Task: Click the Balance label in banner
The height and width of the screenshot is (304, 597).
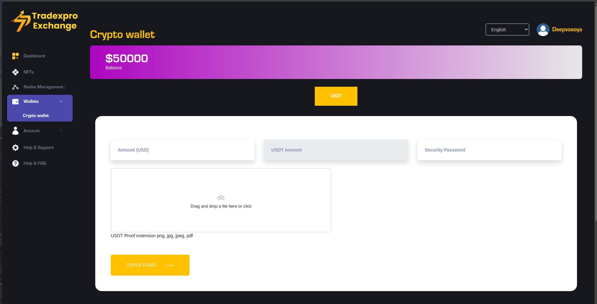Action: tap(114, 68)
